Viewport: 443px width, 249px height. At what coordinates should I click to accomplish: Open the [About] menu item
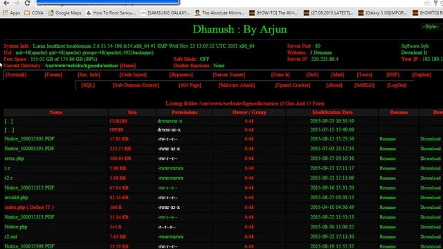click(334, 85)
